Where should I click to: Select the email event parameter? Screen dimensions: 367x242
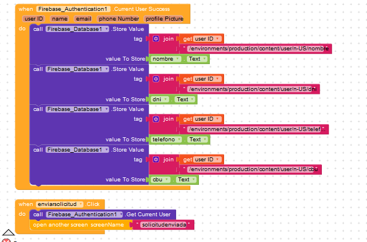(83, 19)
